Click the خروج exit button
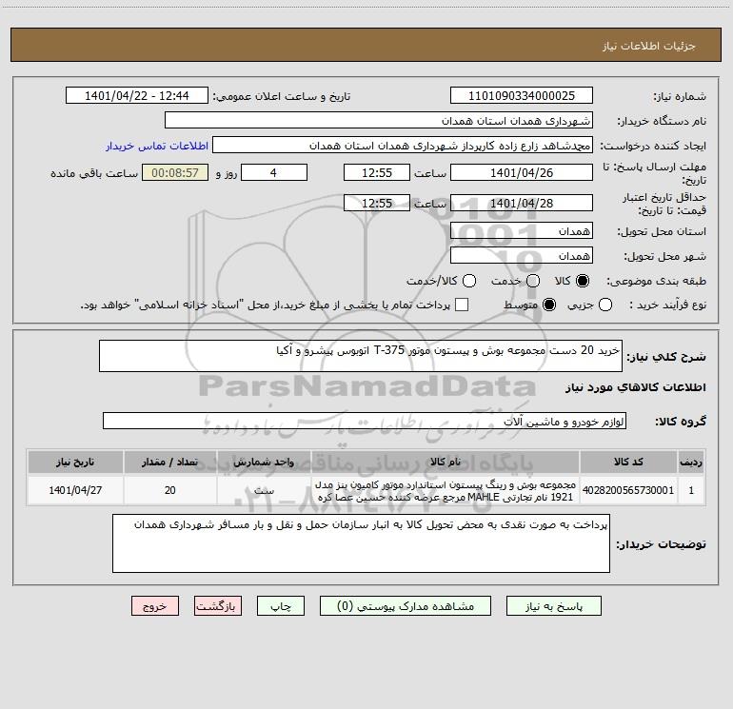 pos(155,605)
